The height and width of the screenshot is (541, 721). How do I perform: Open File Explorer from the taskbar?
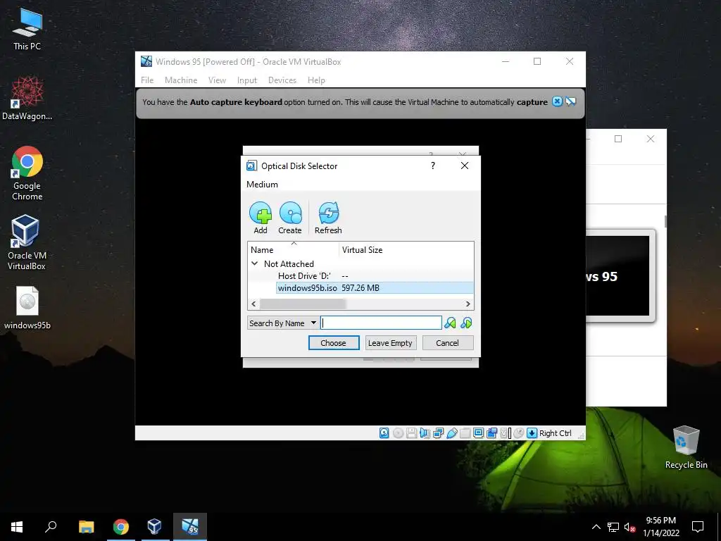click(x=86, y=527)
